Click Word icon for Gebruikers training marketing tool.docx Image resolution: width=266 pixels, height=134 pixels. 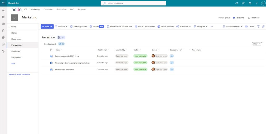tap(51, 63)
